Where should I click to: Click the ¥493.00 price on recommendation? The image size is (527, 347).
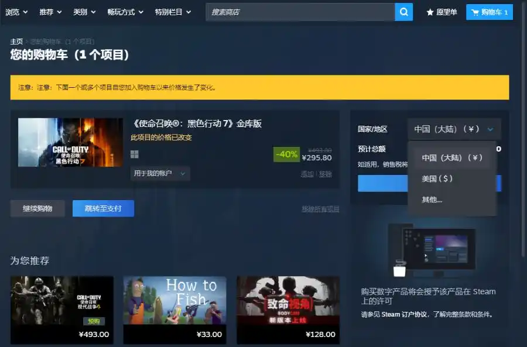point(94,334)
